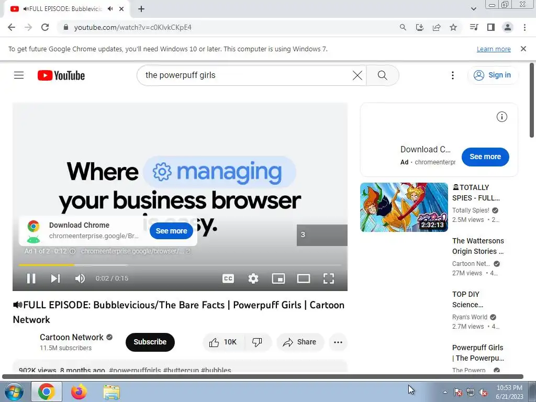Open TOP DIY Science video title
The width and height of the screenshot is (536, 402).
click(467, 299)
